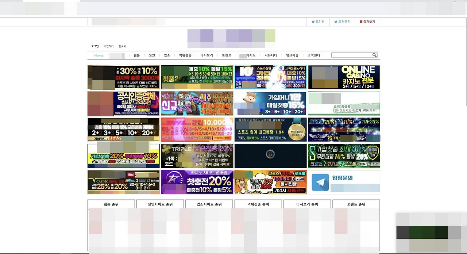Open the 먹튀검증 menu item
467x254 pixels.
pyautogui.click(x=185, y=55)
